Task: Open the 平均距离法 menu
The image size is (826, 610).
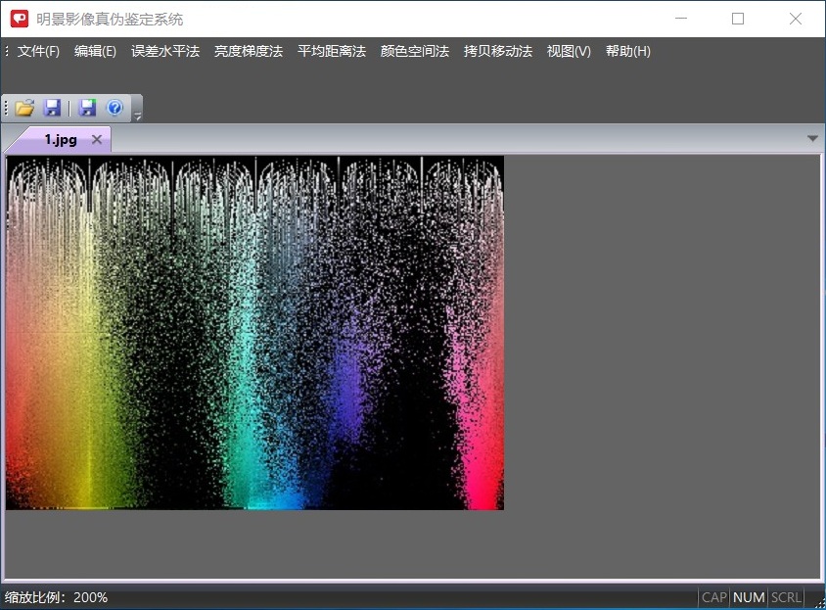Action: tap(332, 51)
